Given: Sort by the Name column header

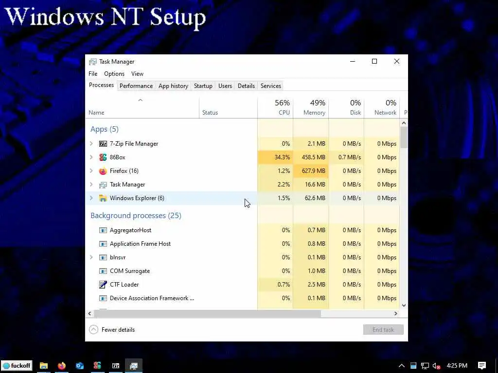Looking at the screenshot, I should pyautogui.click(x=142, y=108).
